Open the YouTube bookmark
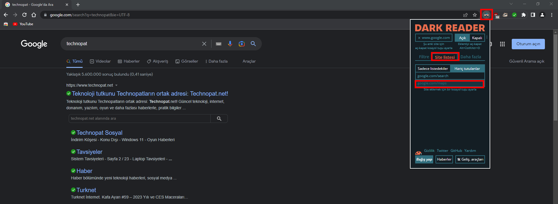558x204 pixels. click(x=23, y=24)
